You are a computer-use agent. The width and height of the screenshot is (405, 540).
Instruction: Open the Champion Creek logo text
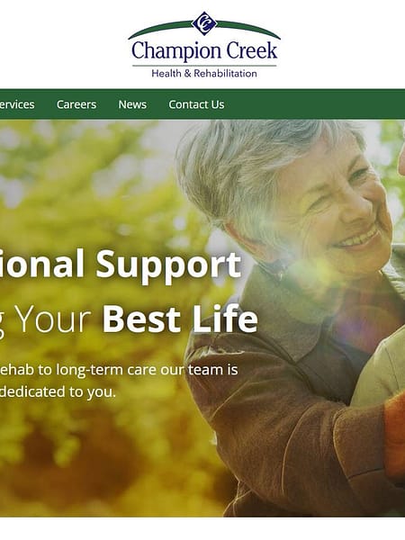pos(204,51)
